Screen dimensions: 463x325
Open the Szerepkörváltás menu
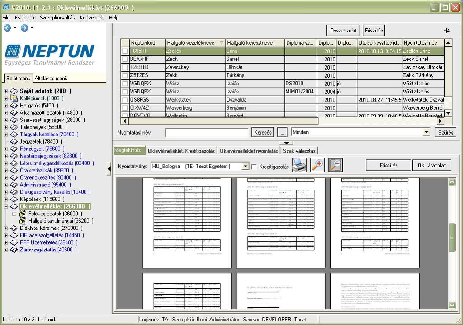(x=57, y=18)
